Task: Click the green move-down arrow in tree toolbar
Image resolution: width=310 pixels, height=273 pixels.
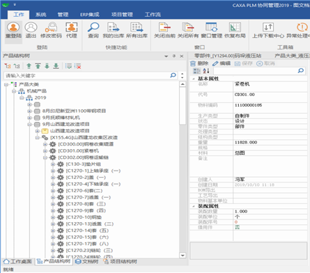Action: pos(47,66)
